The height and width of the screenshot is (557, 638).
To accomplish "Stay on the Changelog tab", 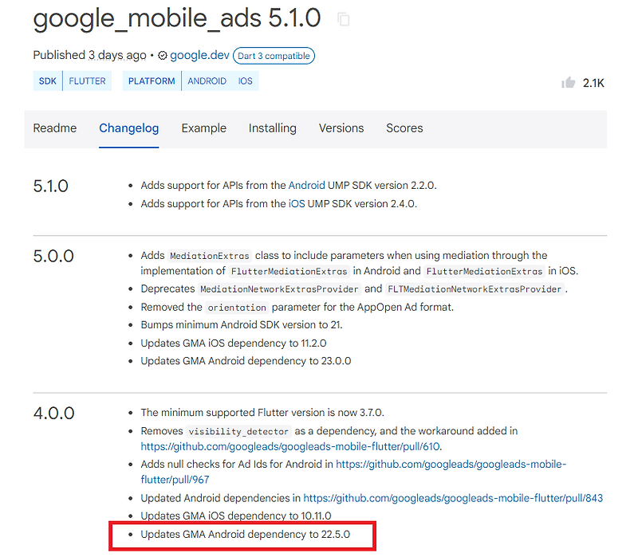I will 129,128.
